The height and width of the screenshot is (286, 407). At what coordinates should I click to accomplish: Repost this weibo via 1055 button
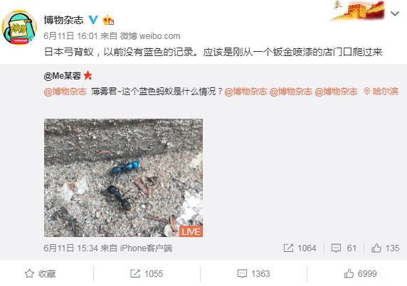[x=147, y=273]
